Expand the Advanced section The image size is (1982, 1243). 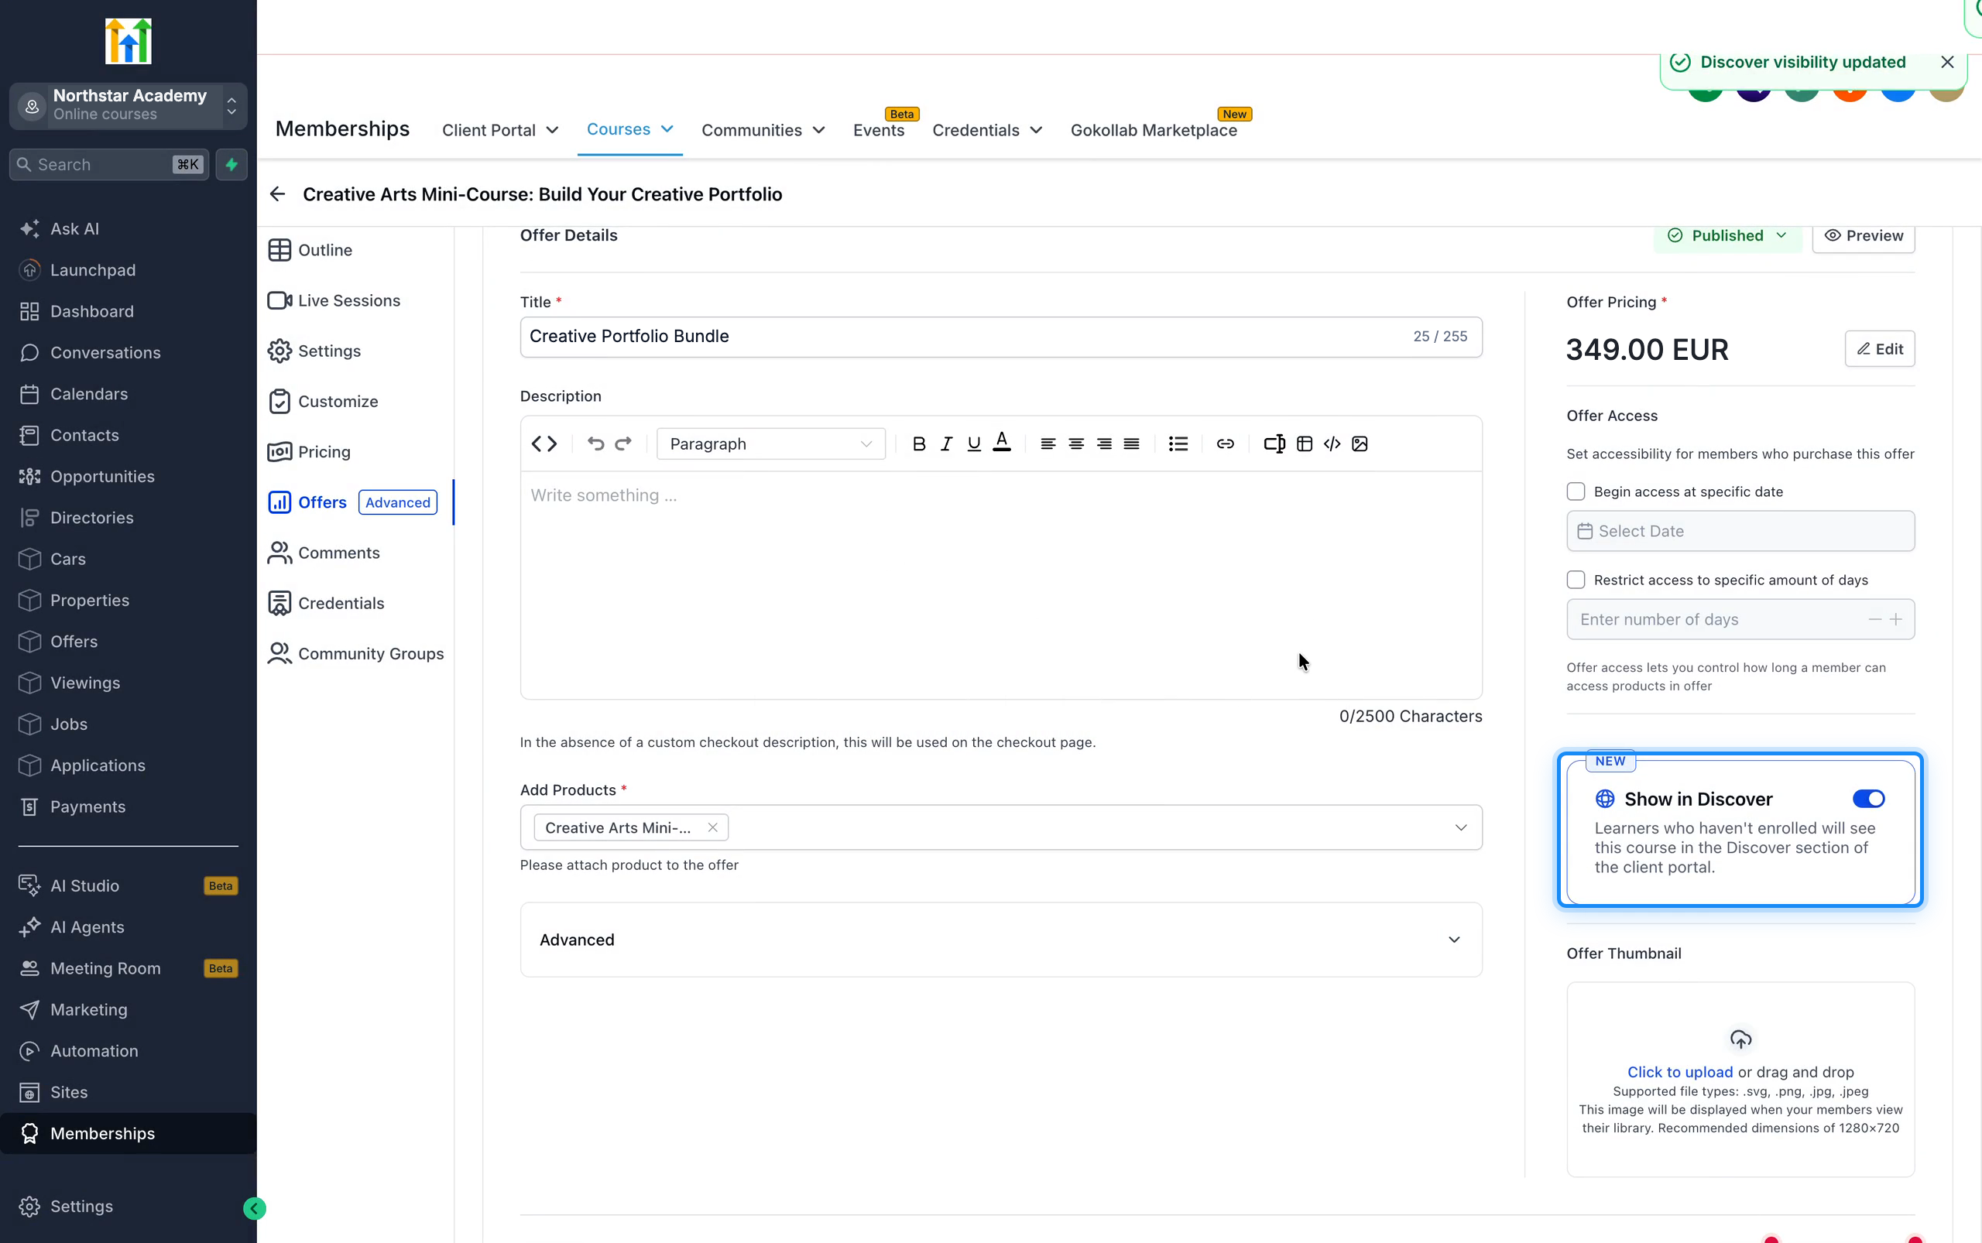(x=1001, y=940)
